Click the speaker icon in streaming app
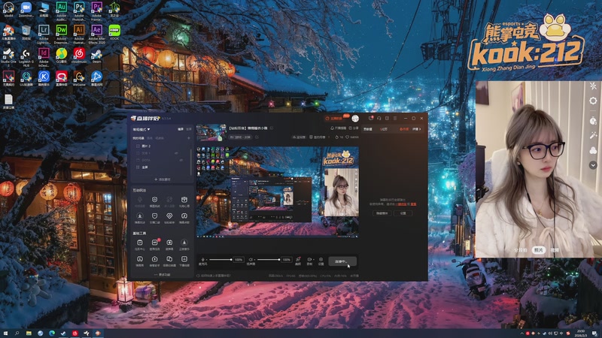 [251, 259]
